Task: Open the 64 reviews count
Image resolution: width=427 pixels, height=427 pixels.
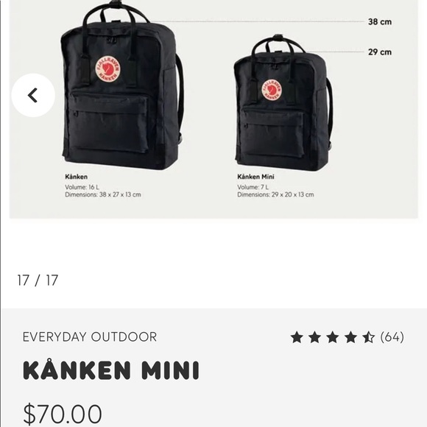Action: [x=392, y=337]
